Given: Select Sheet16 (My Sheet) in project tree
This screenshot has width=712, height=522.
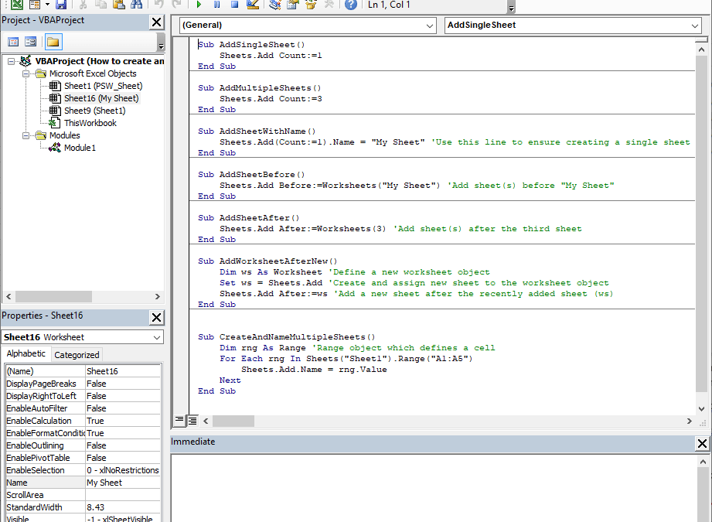Looking at the screenshot, I should tap(101, 98).
